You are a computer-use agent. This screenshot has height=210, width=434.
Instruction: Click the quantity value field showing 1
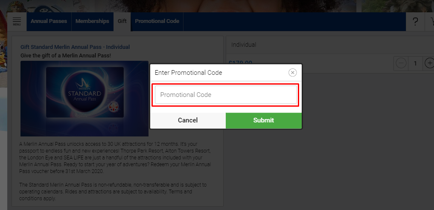[x=415, y=63]
